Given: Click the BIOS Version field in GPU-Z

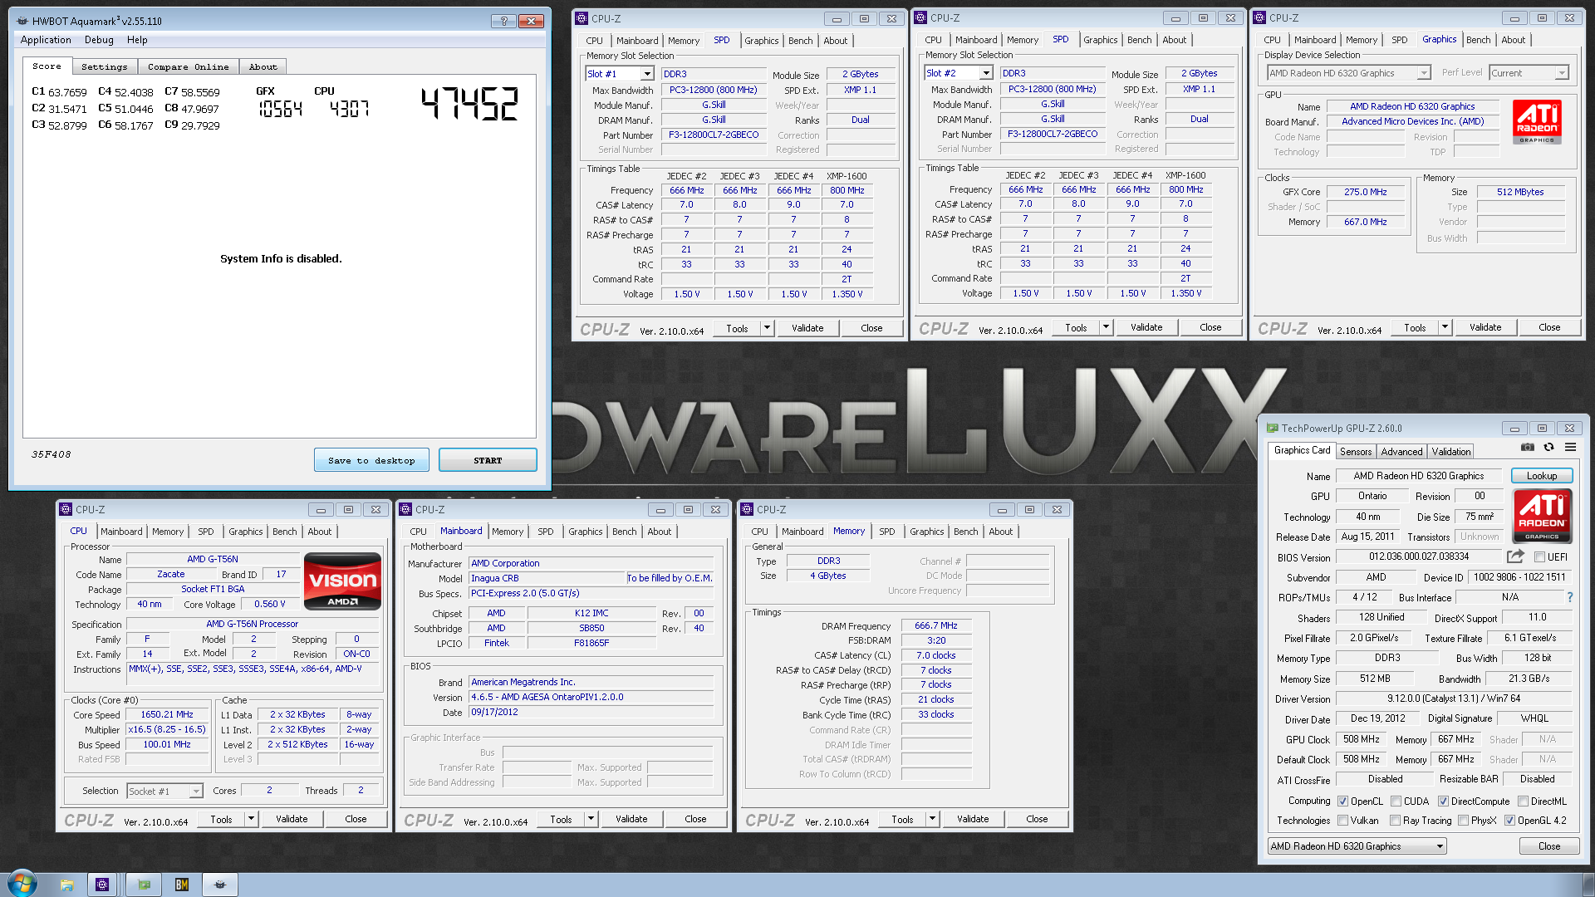Looking at the screenshot, I should click(1419, 556).
